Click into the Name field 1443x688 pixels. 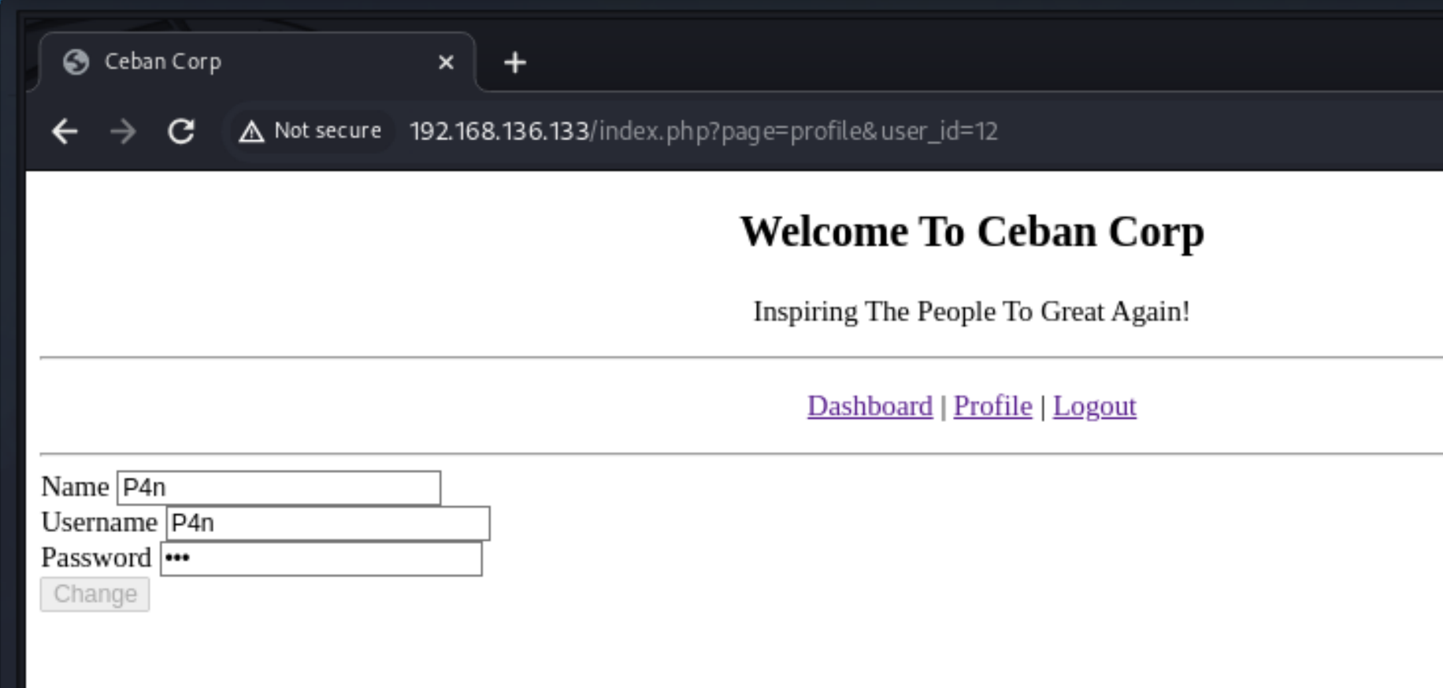pos(279,488)
